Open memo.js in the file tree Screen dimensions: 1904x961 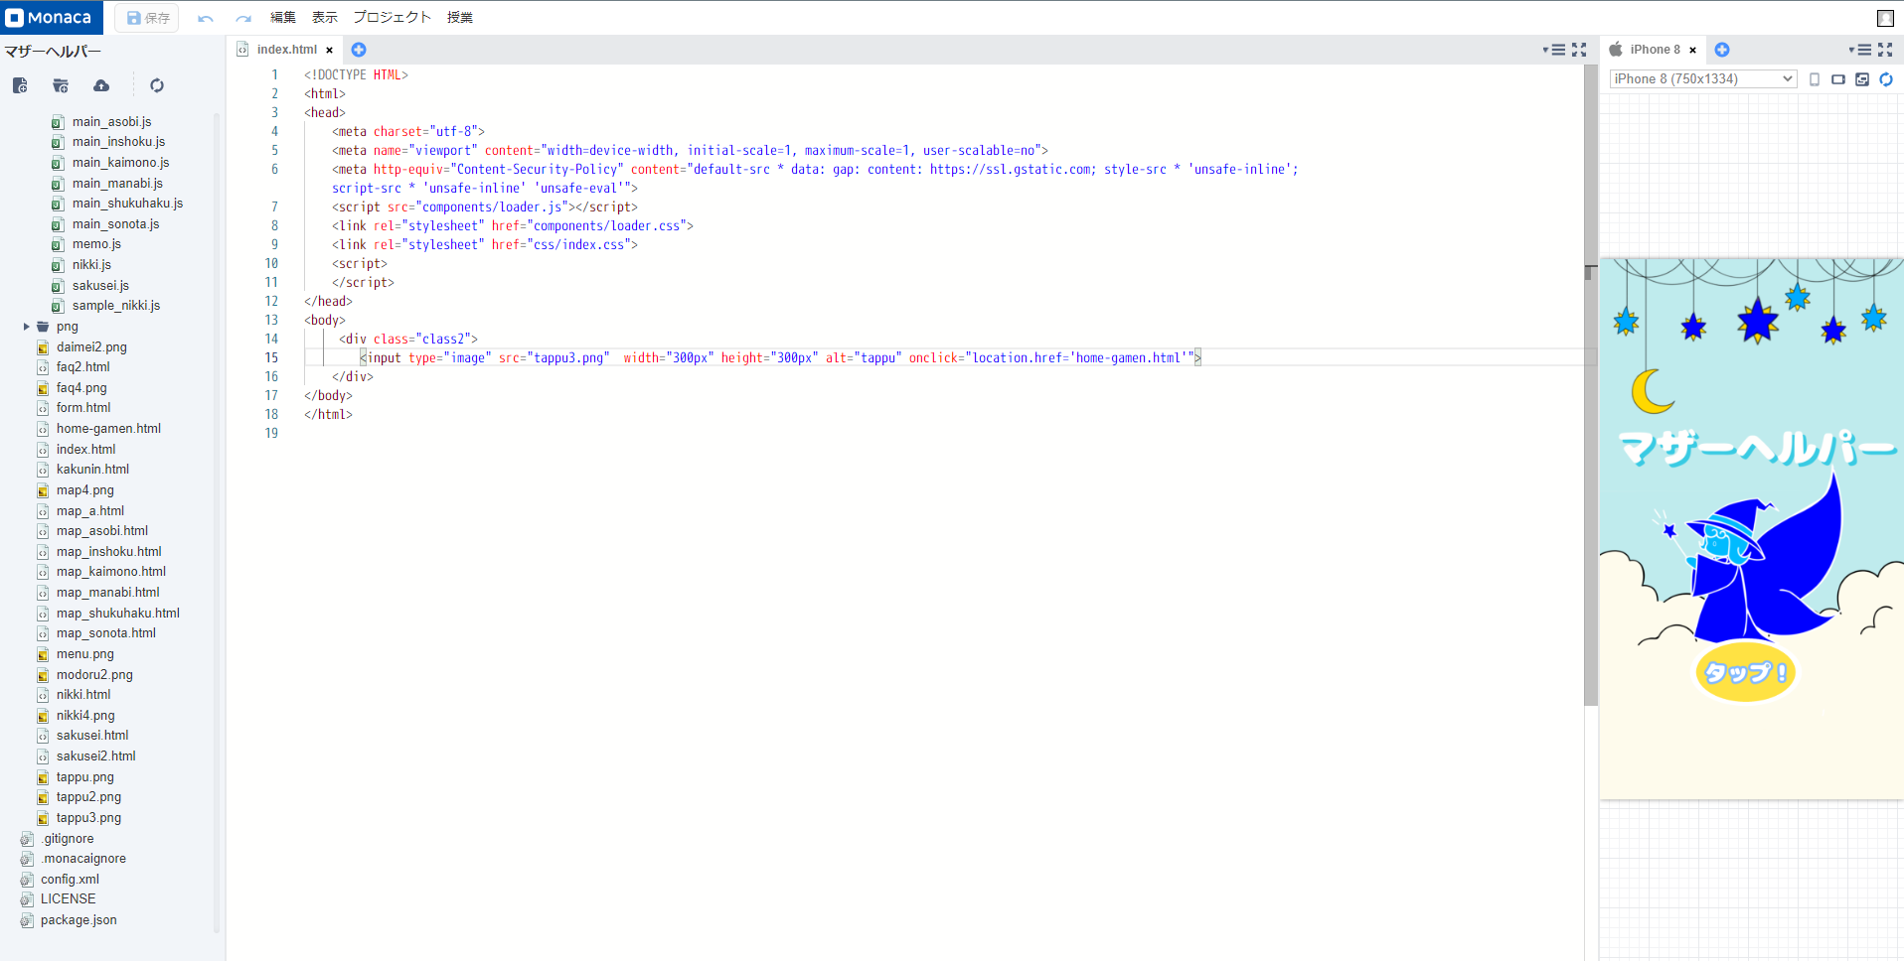point(96,244)
